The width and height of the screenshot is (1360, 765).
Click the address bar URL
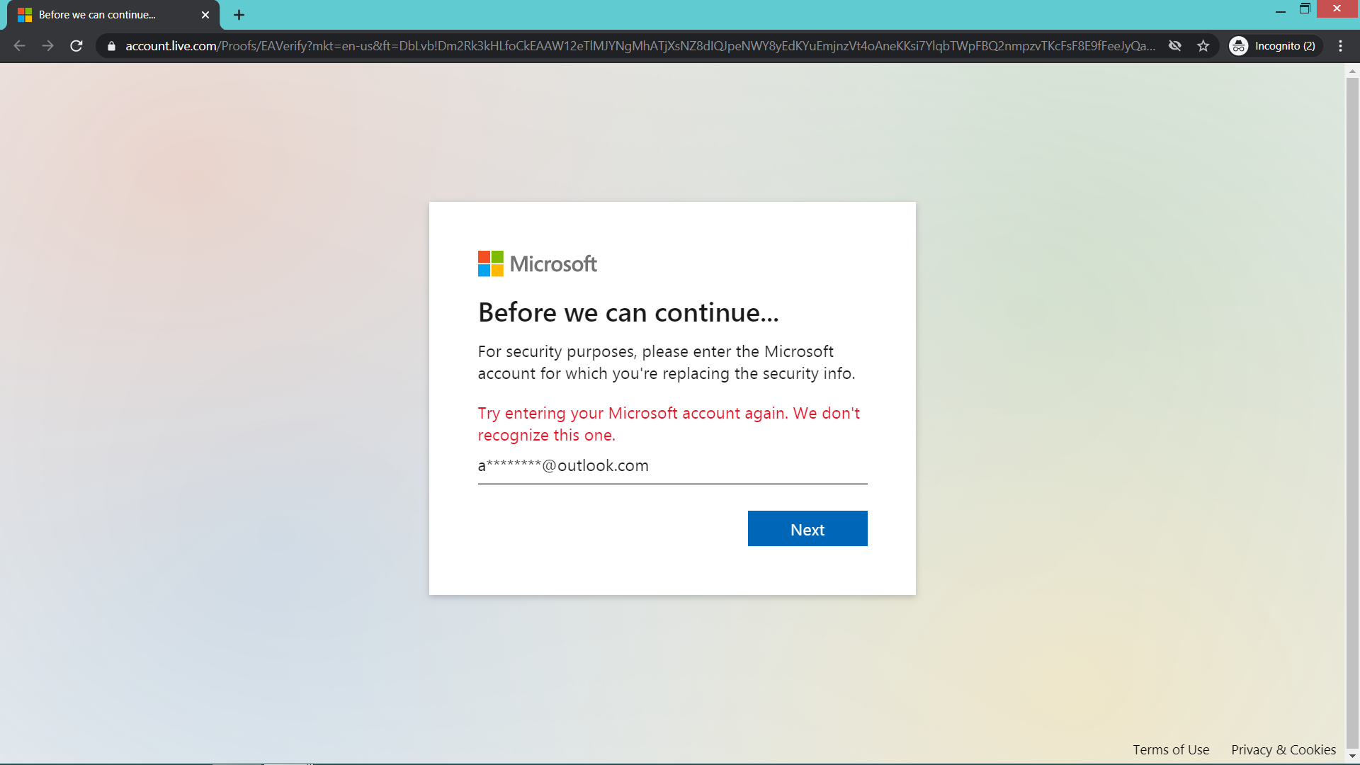coord(640,46)
